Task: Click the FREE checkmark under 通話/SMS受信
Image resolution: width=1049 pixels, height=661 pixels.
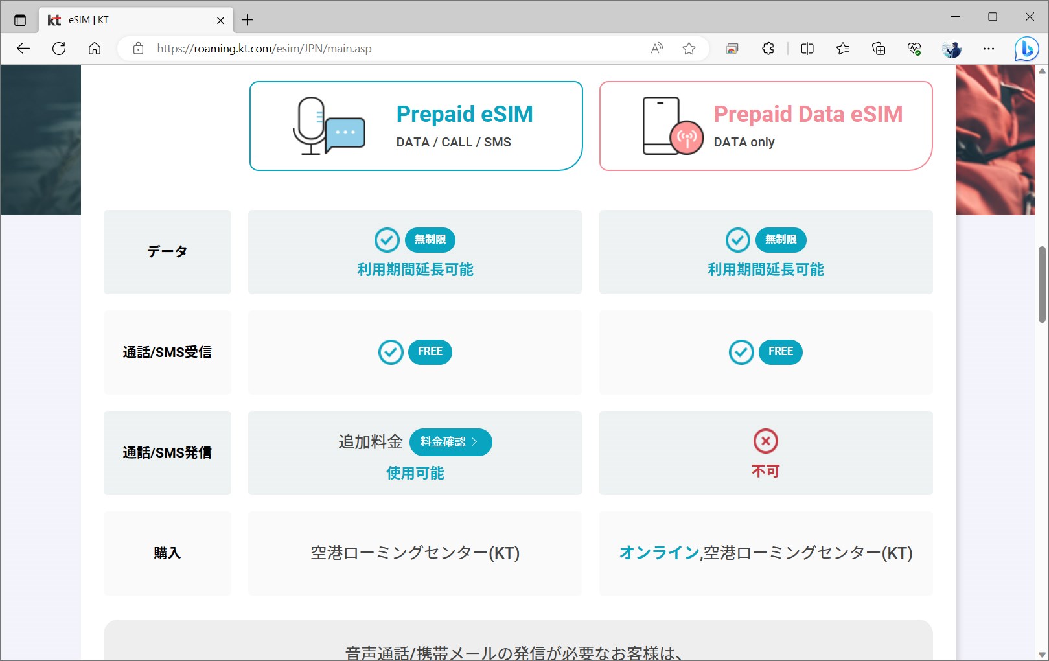Action: click(x=390, y=352)
